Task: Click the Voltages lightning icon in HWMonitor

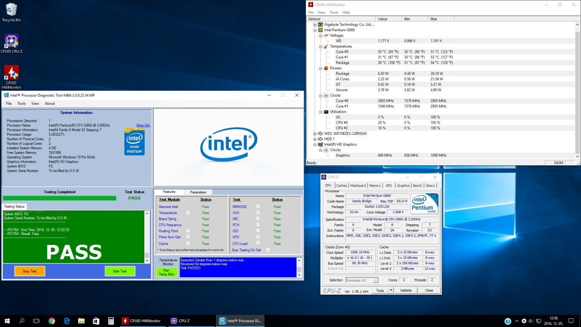Action: click(x=326, y=35)
